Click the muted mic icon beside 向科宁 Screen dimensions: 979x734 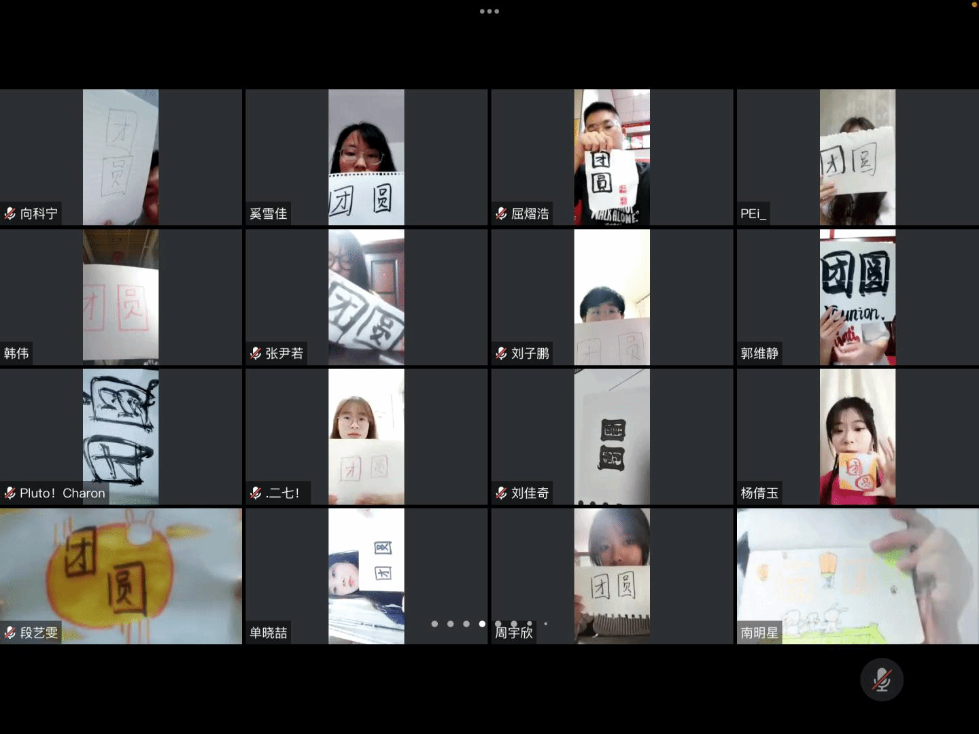(x=10, y=214)
